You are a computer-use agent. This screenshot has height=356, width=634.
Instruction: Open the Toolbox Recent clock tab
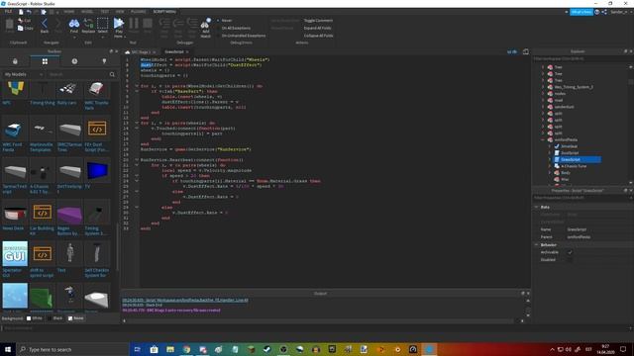(74, 61)
